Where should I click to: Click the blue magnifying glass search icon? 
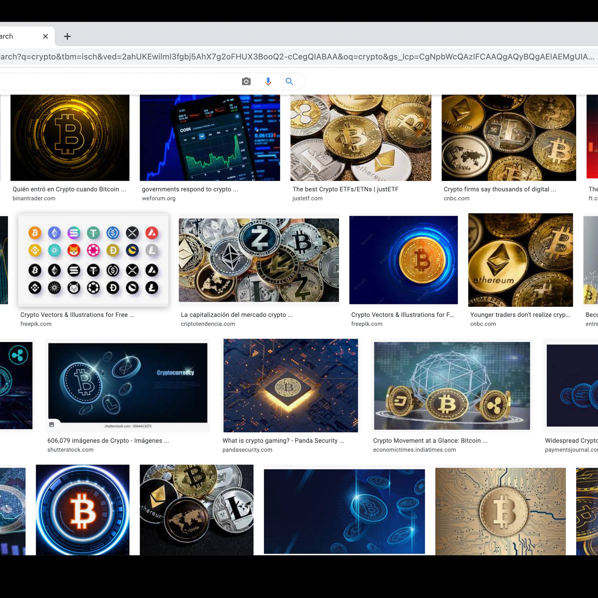click(289, 81)
